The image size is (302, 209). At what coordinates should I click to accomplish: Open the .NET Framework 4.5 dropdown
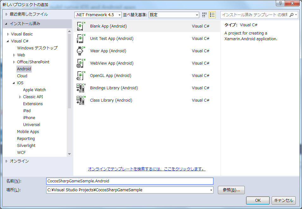98,15
